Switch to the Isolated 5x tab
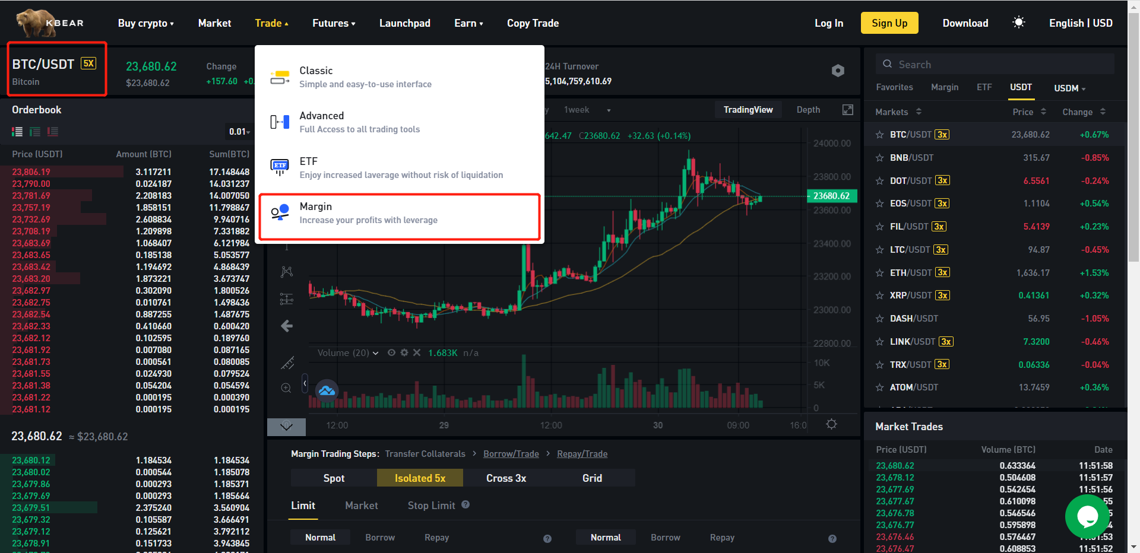 420,478
